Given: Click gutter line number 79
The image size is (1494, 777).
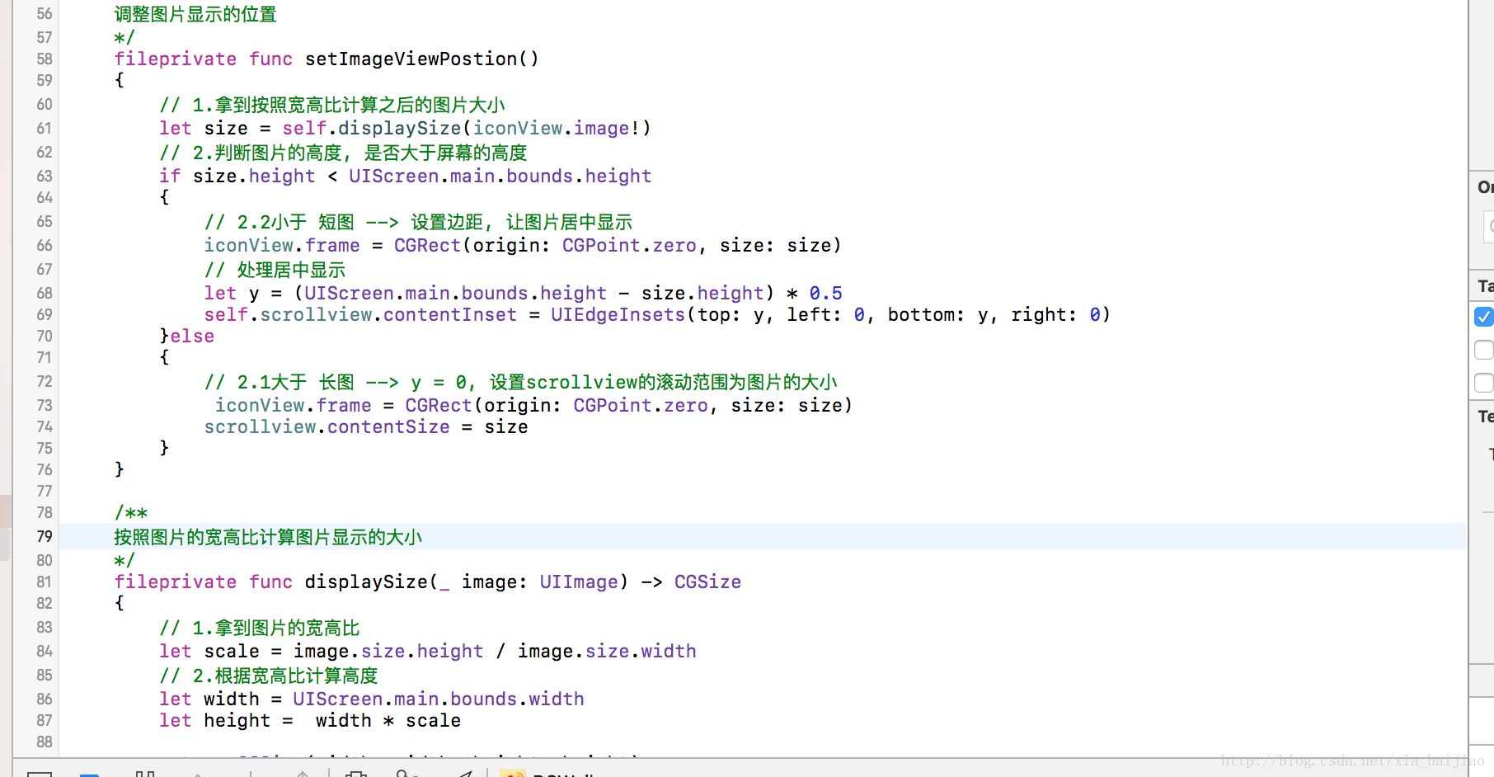Looking at the screenshot, I should point(45,536).
